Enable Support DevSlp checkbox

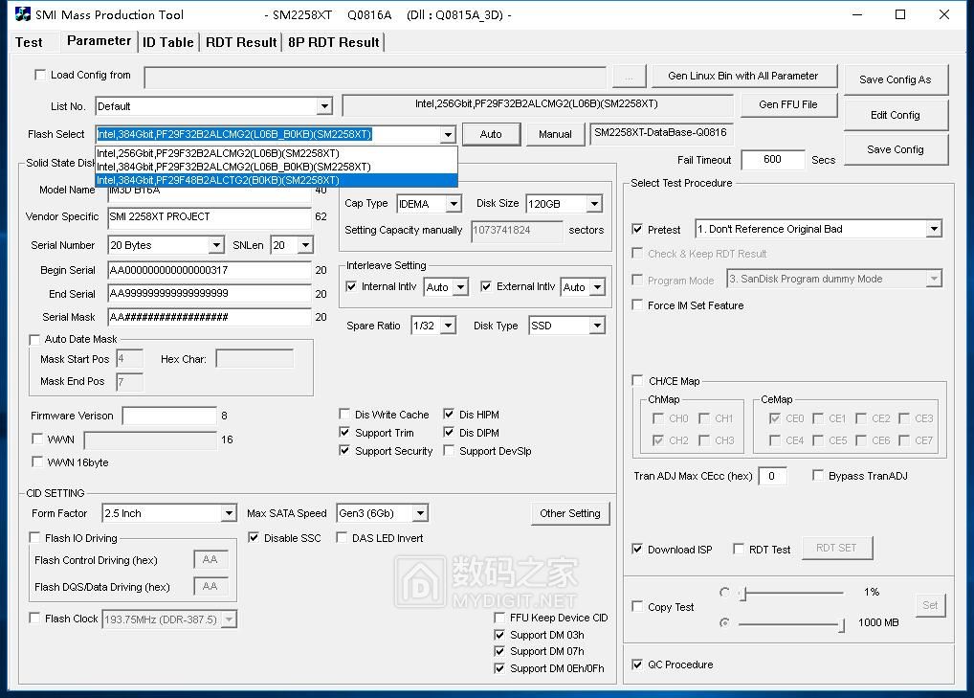point(449,451)
